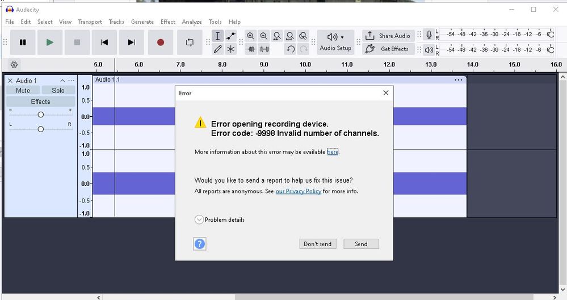Click the Don't send button
Screen dimensions: 567x300
(317, 244)
